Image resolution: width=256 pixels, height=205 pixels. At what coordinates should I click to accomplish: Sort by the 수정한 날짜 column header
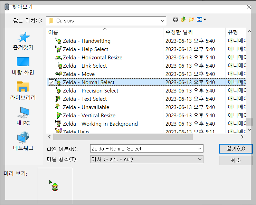194,32
